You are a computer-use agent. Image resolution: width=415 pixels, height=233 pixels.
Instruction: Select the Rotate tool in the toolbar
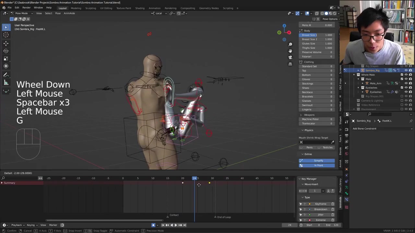6,51
